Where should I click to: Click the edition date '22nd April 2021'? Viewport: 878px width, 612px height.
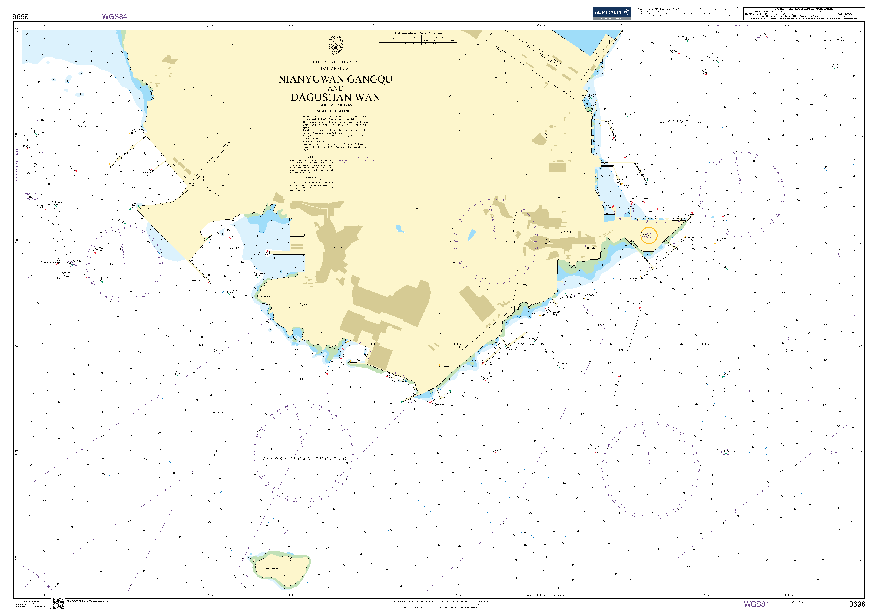pyautogui.click(x=40, y=607)
